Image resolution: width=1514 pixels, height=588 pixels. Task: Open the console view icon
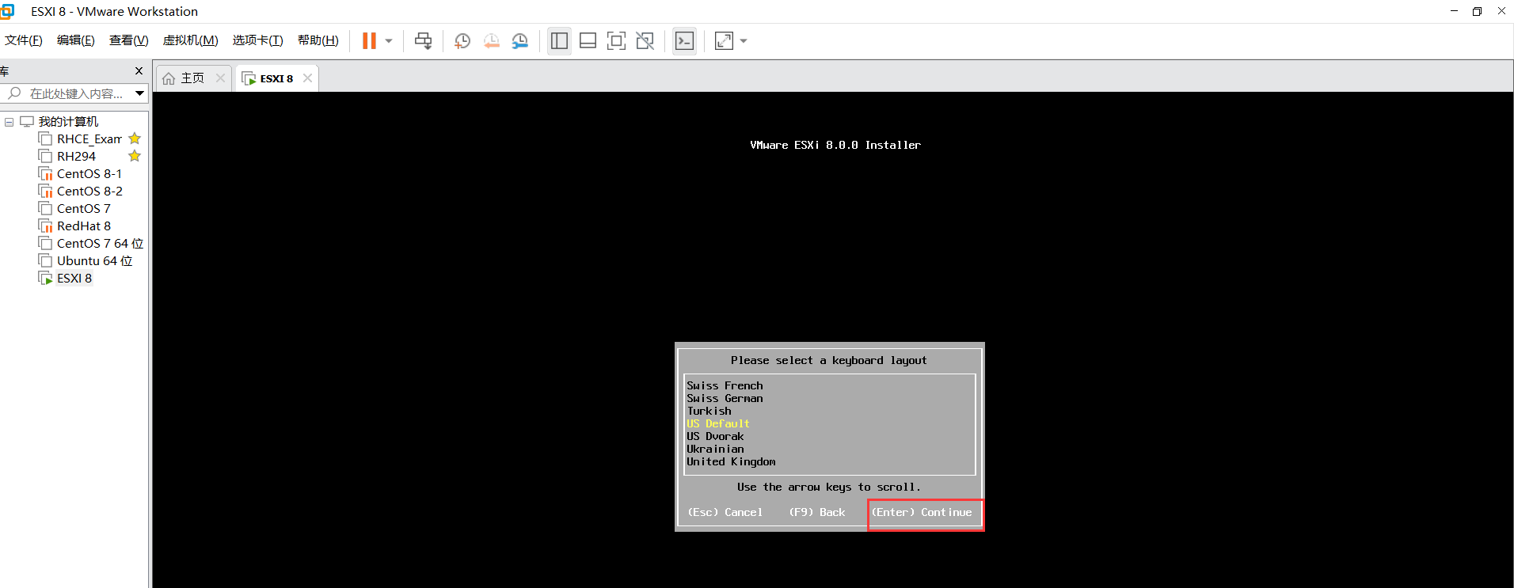point(684,40)
